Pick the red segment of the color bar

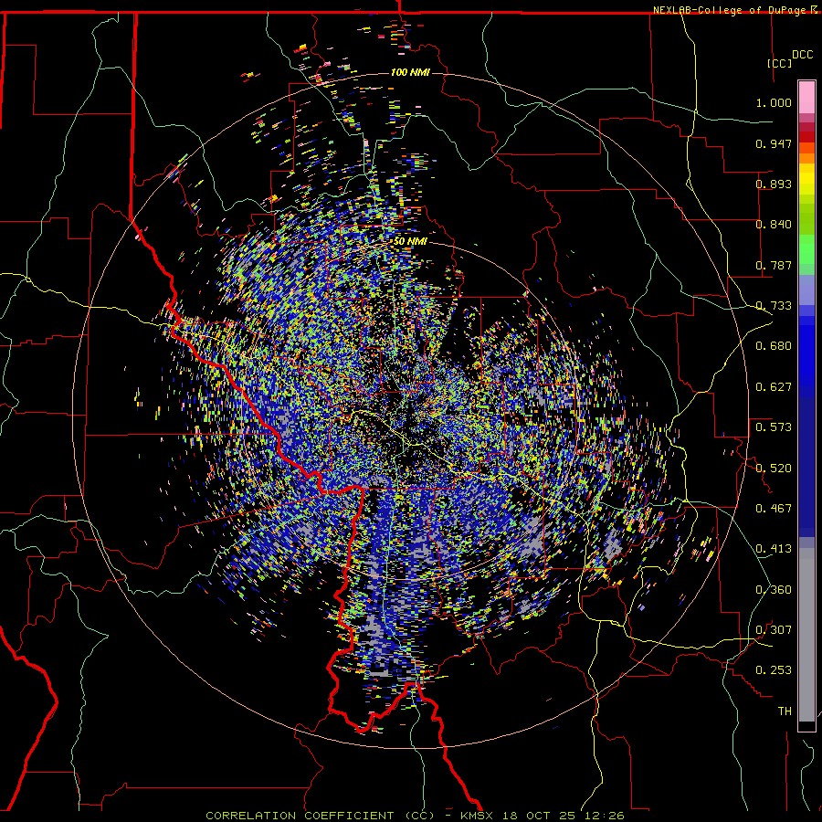click(806, 137)
